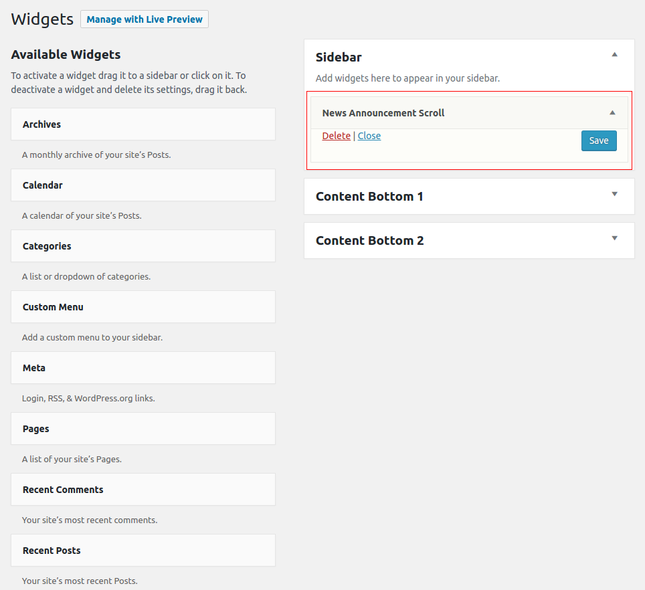645x590 pixels.
Task: Delete the News Announcement Scroll widget
Action: (x=336, y=136)
